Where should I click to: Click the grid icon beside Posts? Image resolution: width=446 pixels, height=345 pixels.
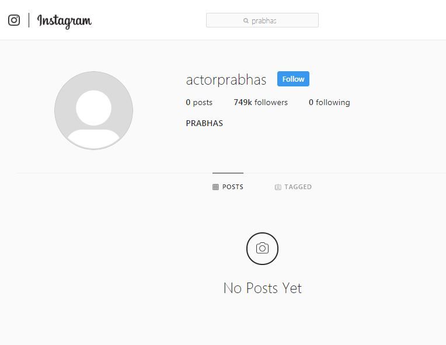[215, 187]
